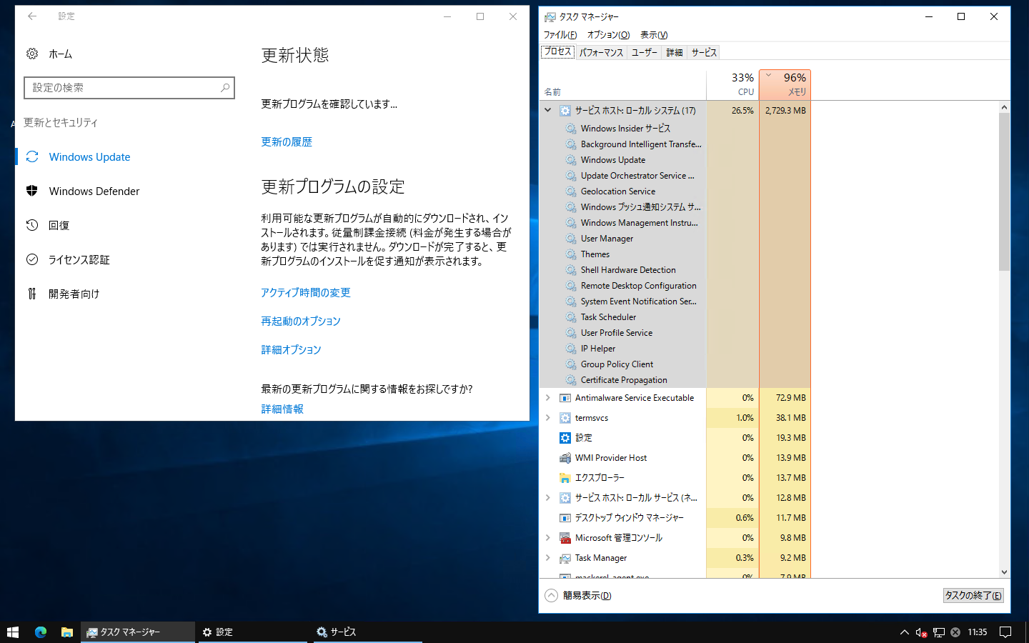Click the process list scrollbar thumb
Viewport: 1029px width, 643px height.
click(x=1004, y=191)
